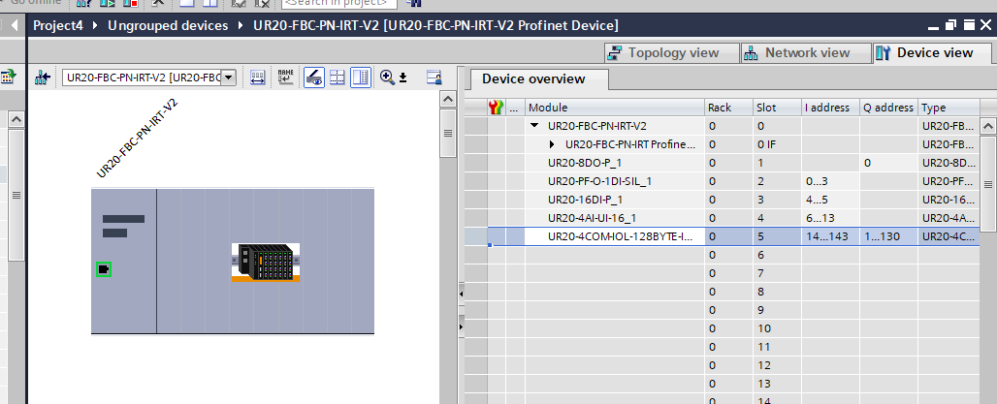Click the Go to network view icon
Image resolution: width=997 pixels, height=404 pixels.
pos(43,78)
